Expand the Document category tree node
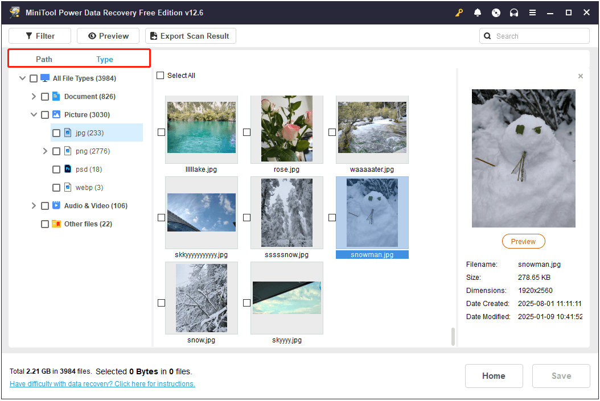 [x=34, y=97]
